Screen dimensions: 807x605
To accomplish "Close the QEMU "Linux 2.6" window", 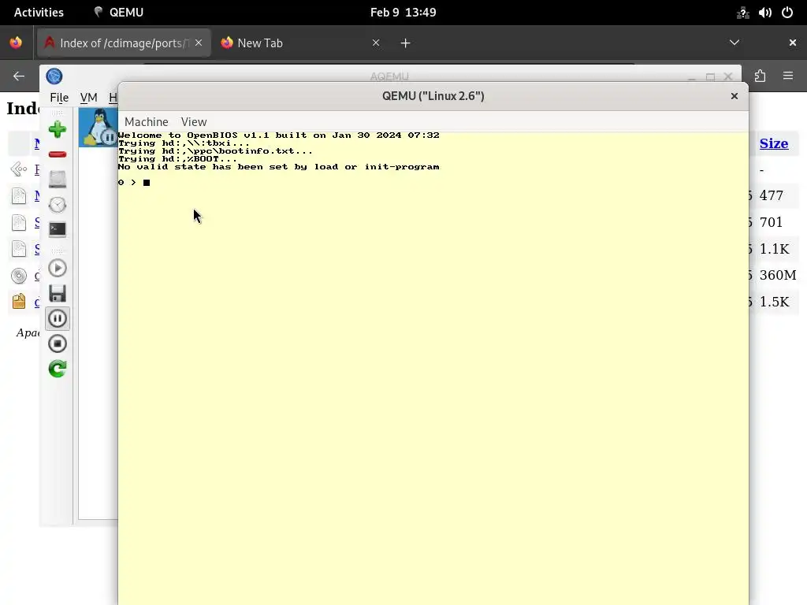I will (x=734, y=96).
